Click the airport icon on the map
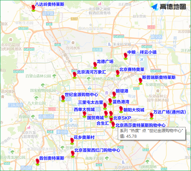Screen dimensions: 191x171 (x=142, y=60)
